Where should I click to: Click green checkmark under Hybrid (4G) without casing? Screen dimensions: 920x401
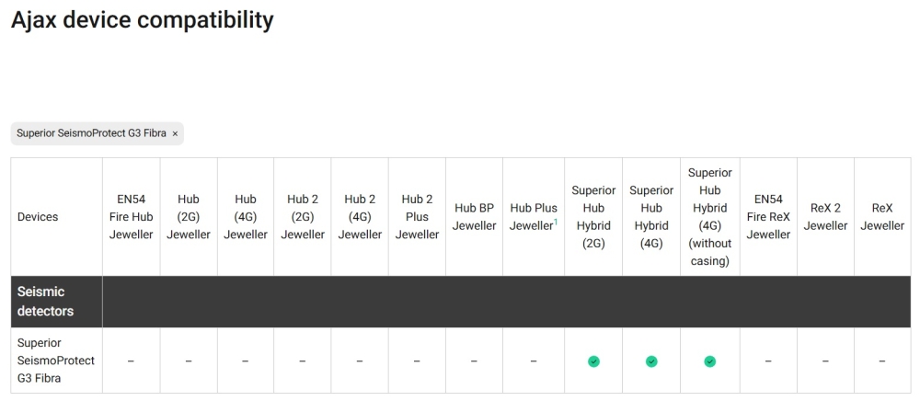coord(709,361)
